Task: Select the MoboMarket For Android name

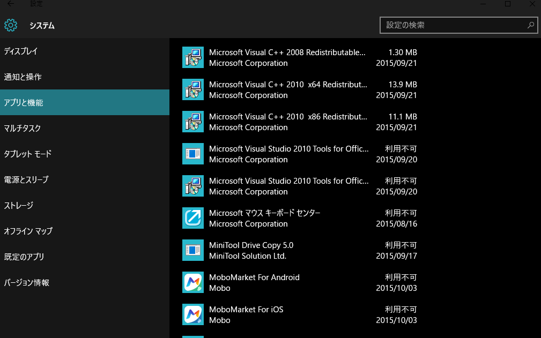Action: pos(254,277)
